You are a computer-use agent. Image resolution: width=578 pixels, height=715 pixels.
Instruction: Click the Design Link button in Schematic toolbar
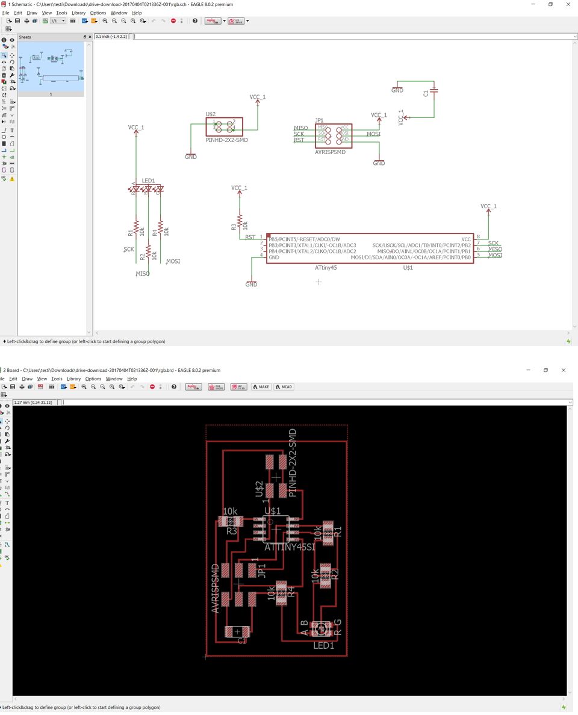pyautogui.click(x=213, y=21)
